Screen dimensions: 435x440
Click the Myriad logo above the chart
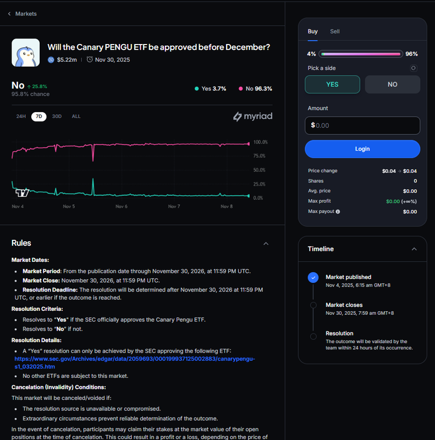pos(252,117)
